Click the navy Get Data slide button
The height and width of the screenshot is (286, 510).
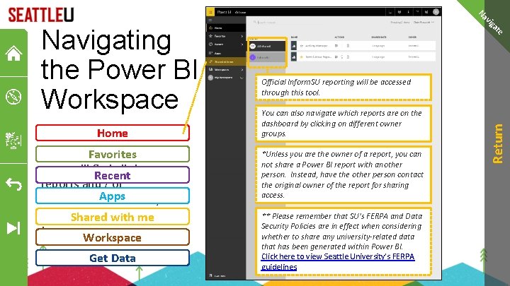click(113, 258)
